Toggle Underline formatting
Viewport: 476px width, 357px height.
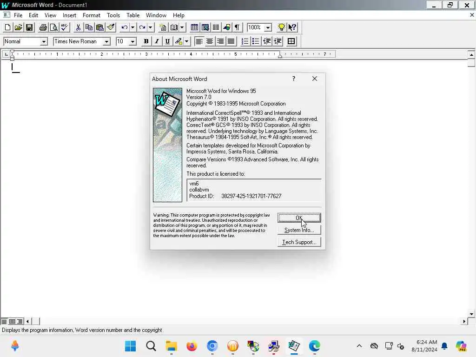tap(167, 41)
